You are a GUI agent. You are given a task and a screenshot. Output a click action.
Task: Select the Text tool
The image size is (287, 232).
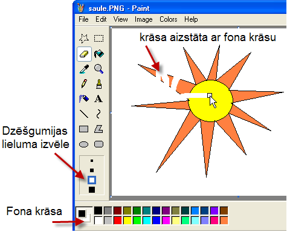[x=98, y=98]
